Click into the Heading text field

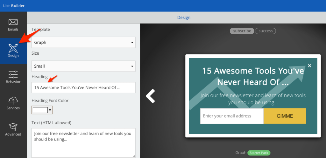point(83,87)
